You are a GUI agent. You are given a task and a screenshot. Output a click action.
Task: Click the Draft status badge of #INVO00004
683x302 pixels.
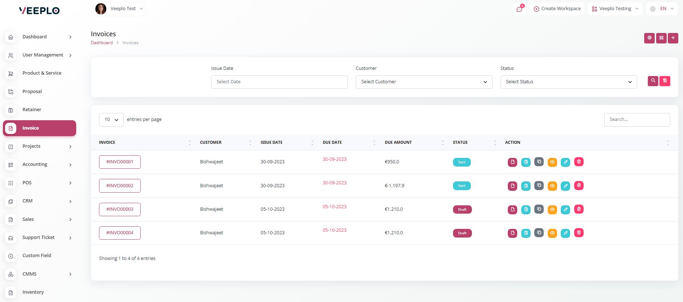point(462,233)
